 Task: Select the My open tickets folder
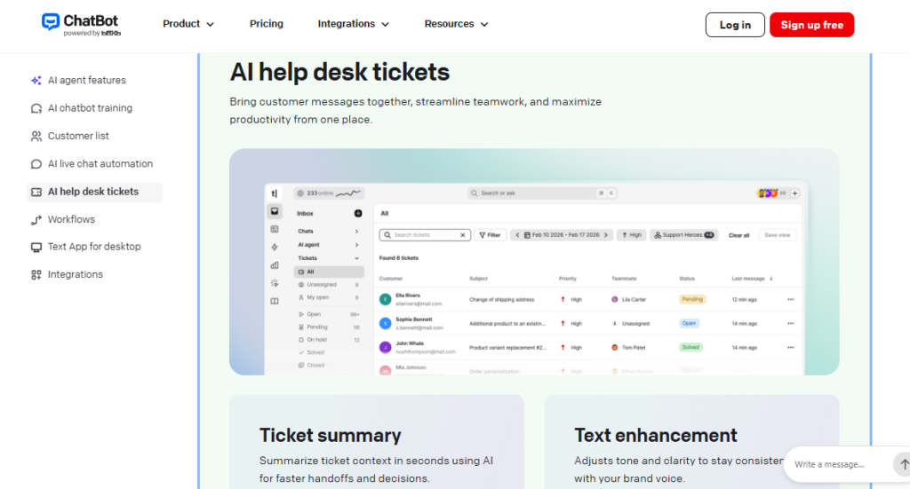click(x=329, y=297)
